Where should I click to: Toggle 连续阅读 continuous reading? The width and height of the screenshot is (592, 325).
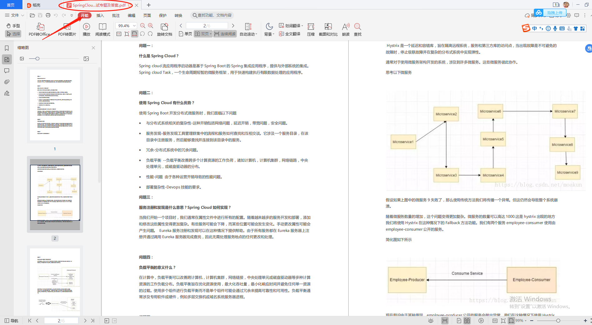pos(225,34)
